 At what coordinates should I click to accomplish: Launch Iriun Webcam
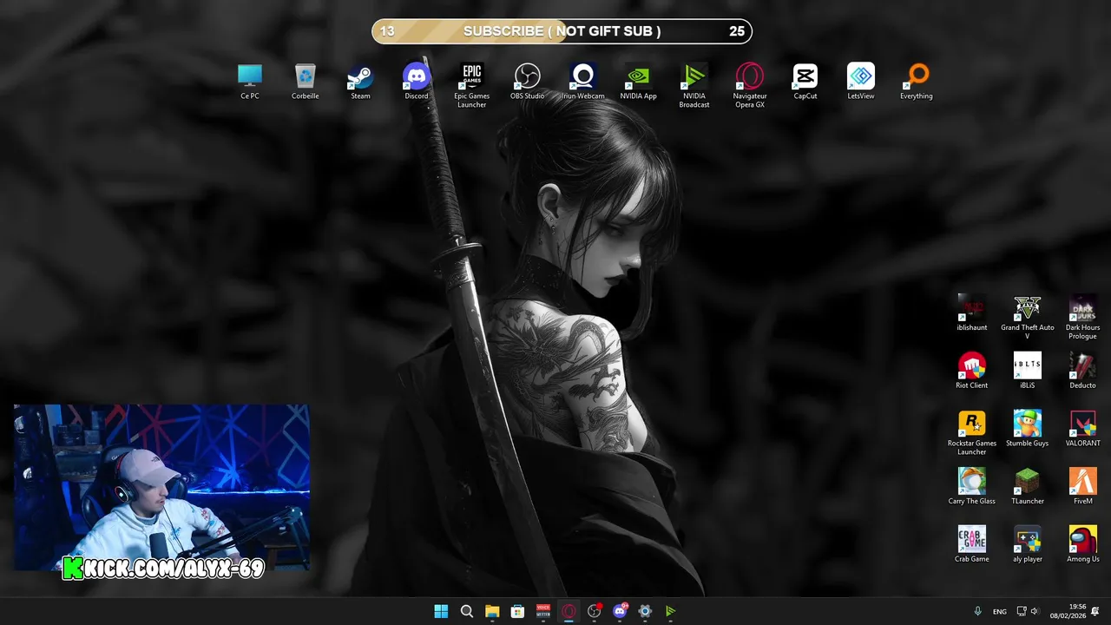pos(583,82)
